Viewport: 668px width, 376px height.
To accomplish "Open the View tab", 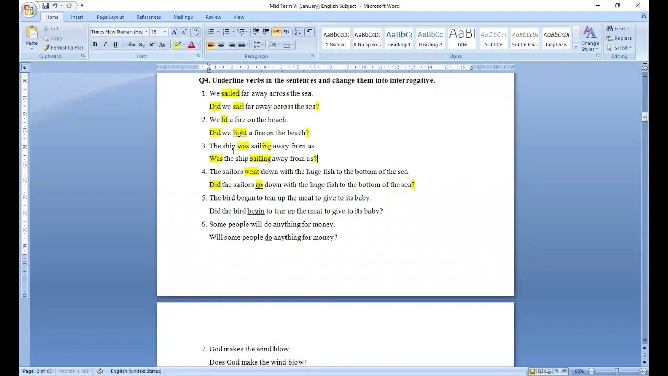I will pos(239,17).
